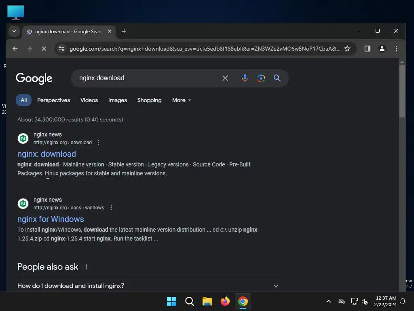Stop loading the page
414x311 pixels.
point(44,49)
